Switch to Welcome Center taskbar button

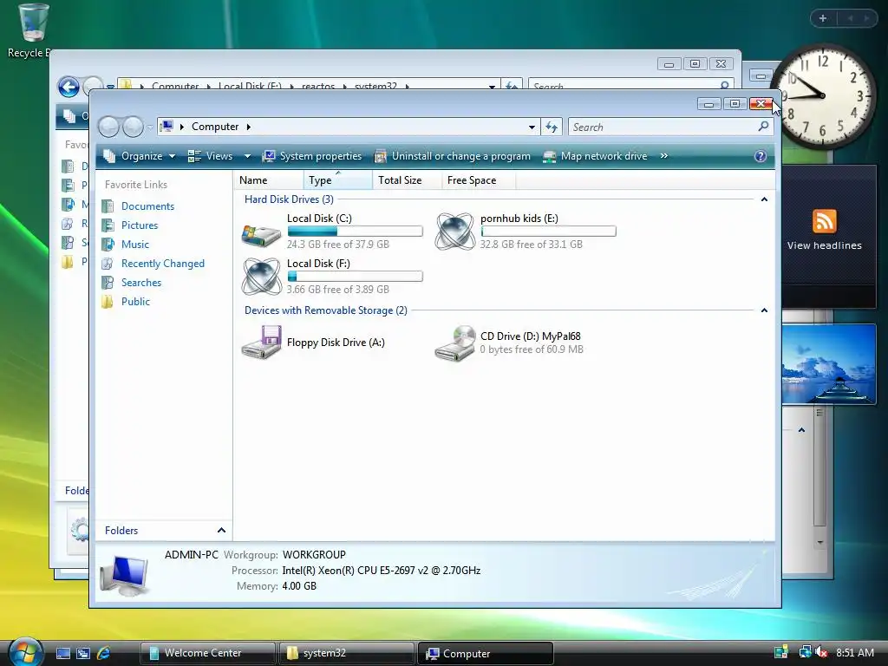point(207,653)
